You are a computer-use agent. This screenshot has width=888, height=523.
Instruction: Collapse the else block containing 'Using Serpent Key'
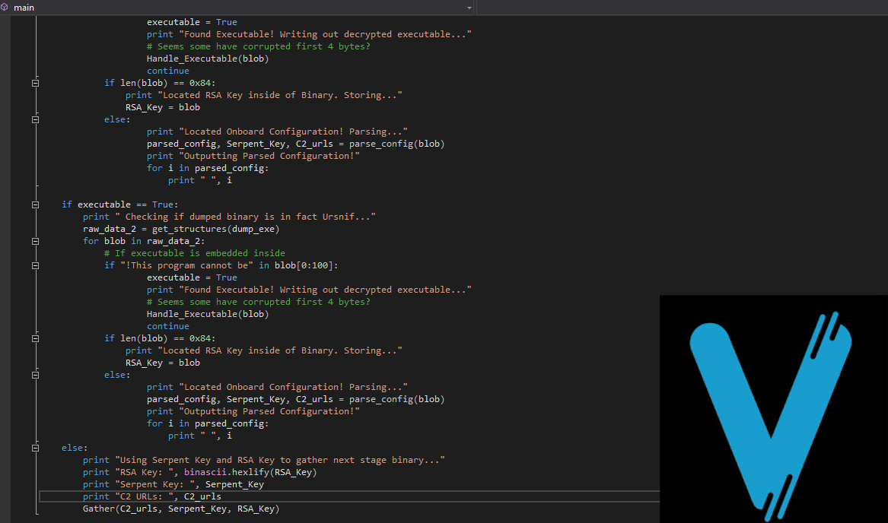(x=35, y=448)
